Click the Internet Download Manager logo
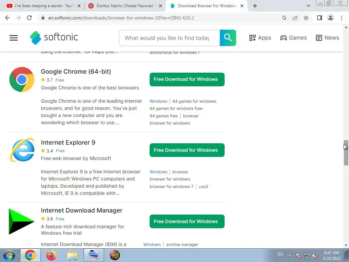 21,221
